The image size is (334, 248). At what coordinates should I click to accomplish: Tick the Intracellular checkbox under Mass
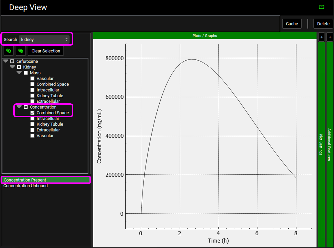click(x=33, y=90)
